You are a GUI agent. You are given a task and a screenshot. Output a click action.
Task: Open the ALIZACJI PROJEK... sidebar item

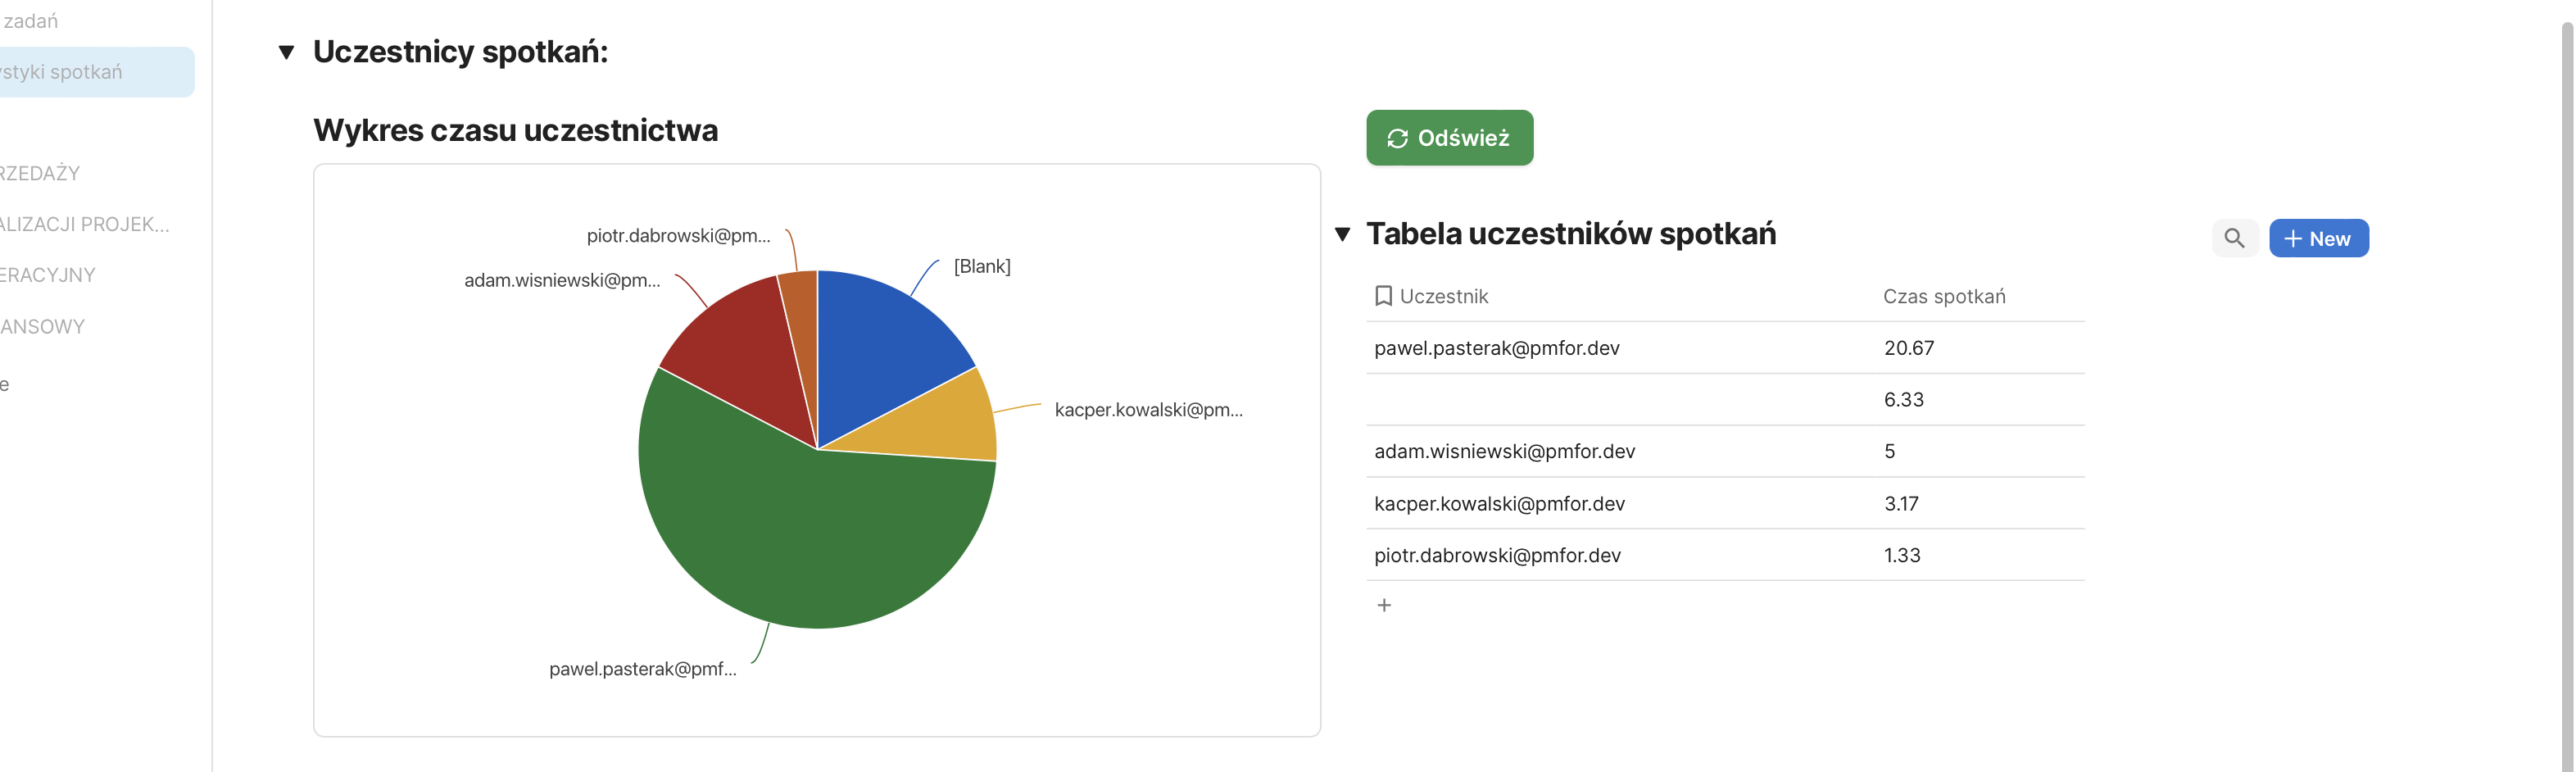coord(85,224)
